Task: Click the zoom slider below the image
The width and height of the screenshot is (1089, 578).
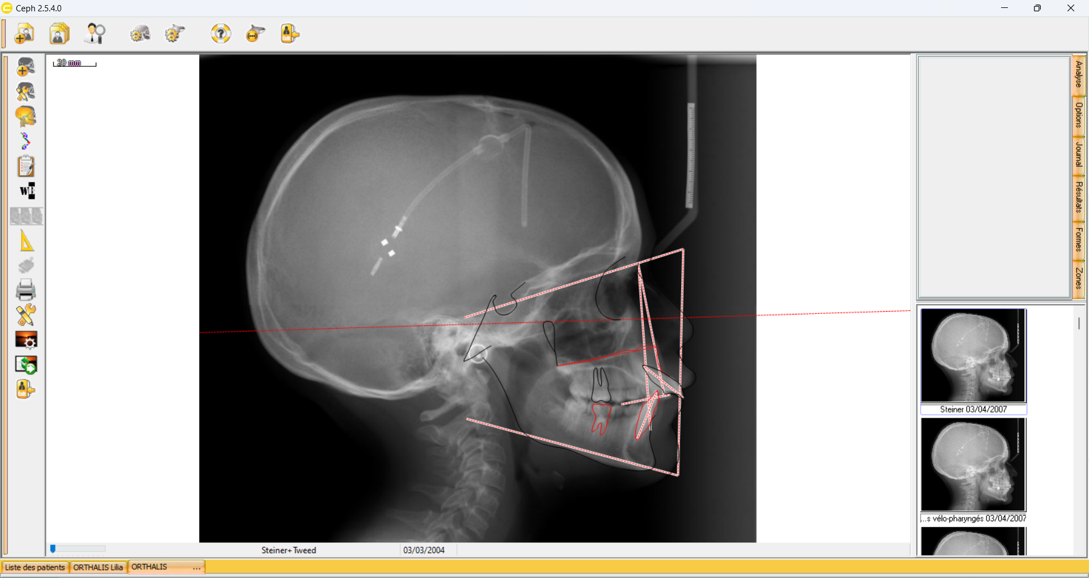Action: [78, 549]
